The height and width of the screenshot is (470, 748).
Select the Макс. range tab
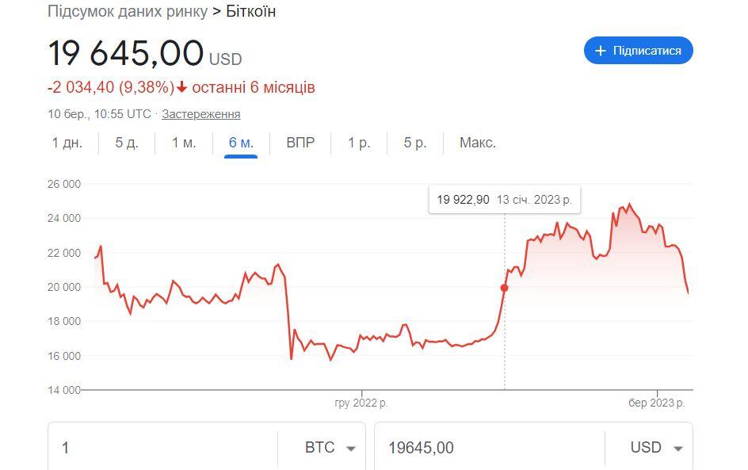(478, 143)
